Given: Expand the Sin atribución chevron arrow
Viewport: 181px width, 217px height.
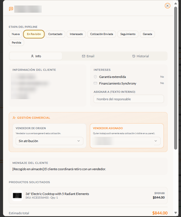Looking at the screenshot, I should (79, 141).
